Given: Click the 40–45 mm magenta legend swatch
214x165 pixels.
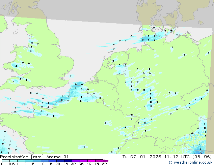Looking at the screenshot, I should 91,161.
